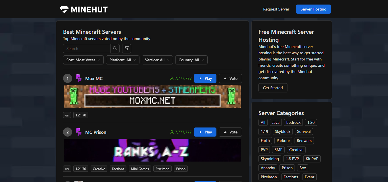Viewport: 388px width, 182px height.
Task: Vote for the MC Prison server
Action: point(230,132)
